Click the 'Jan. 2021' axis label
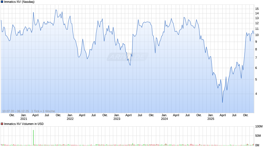This screenshot has height=148, width=266. point(23,117)
